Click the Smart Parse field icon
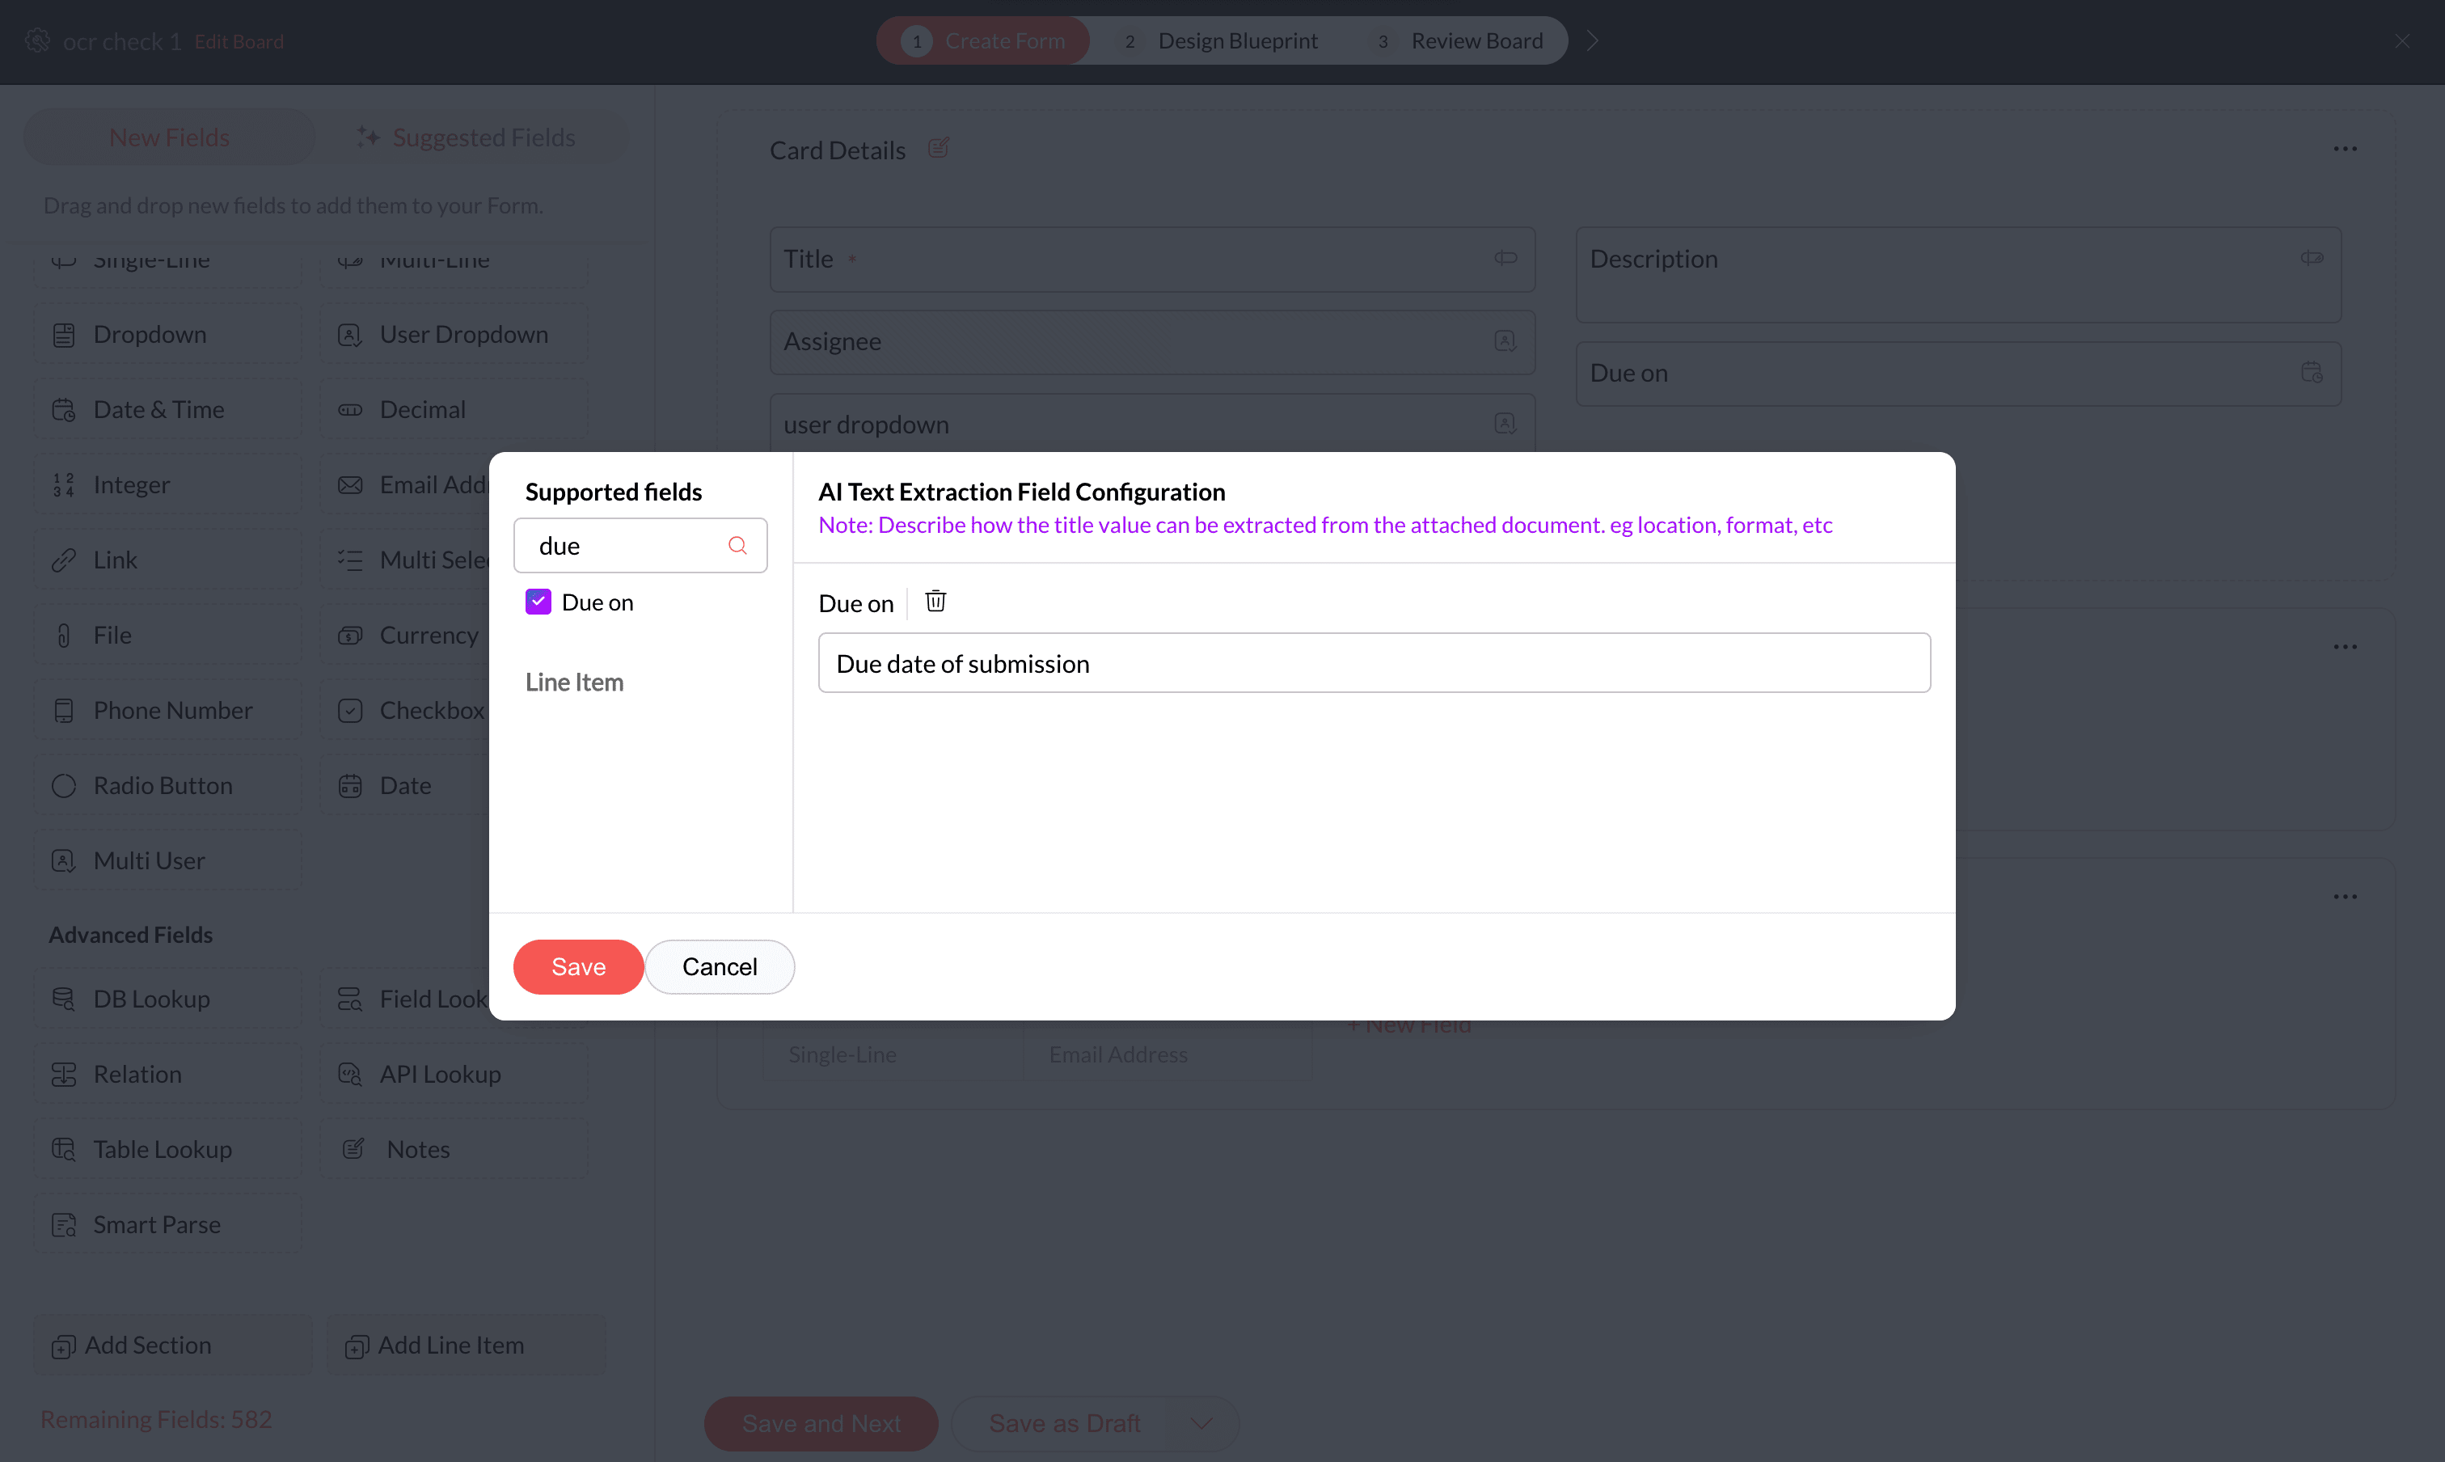Screen dimensions: 2445x1462 pos(64,1224)
